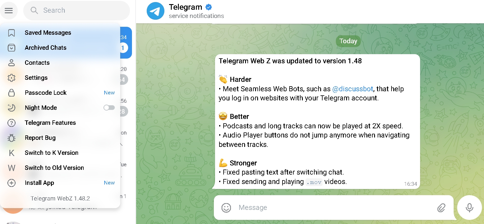
Task: Open the emoji picker smiley icon
Action: point(226,208)
